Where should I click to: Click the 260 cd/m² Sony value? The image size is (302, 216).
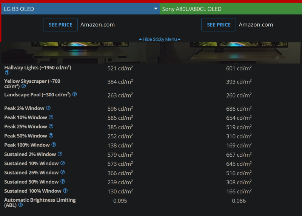tap(239, 95)
